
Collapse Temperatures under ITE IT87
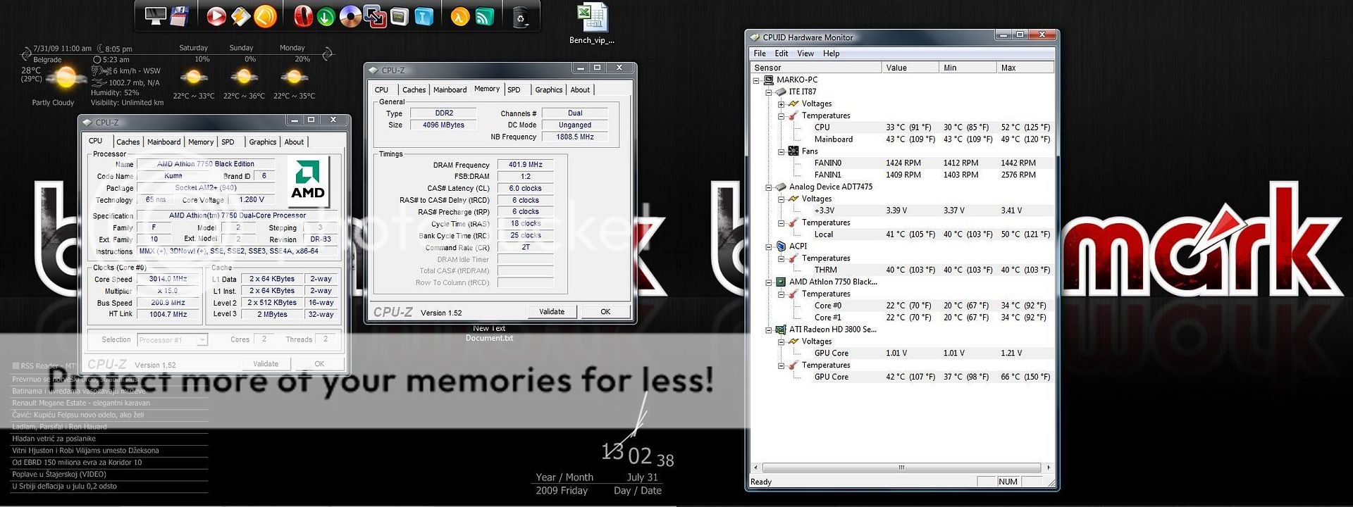point(781,116)
